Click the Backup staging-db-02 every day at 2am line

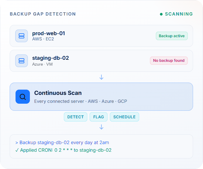[62, 142]
